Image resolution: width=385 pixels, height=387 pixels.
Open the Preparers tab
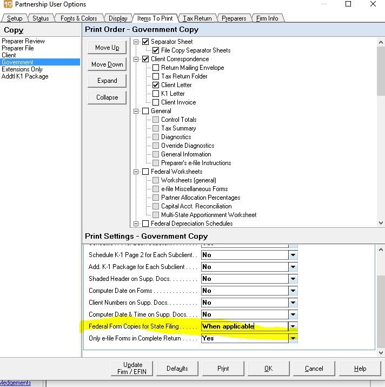234,18
